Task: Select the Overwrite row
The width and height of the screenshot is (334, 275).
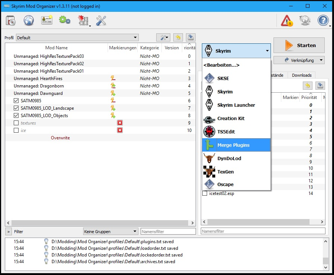Action: click(100, 138)
